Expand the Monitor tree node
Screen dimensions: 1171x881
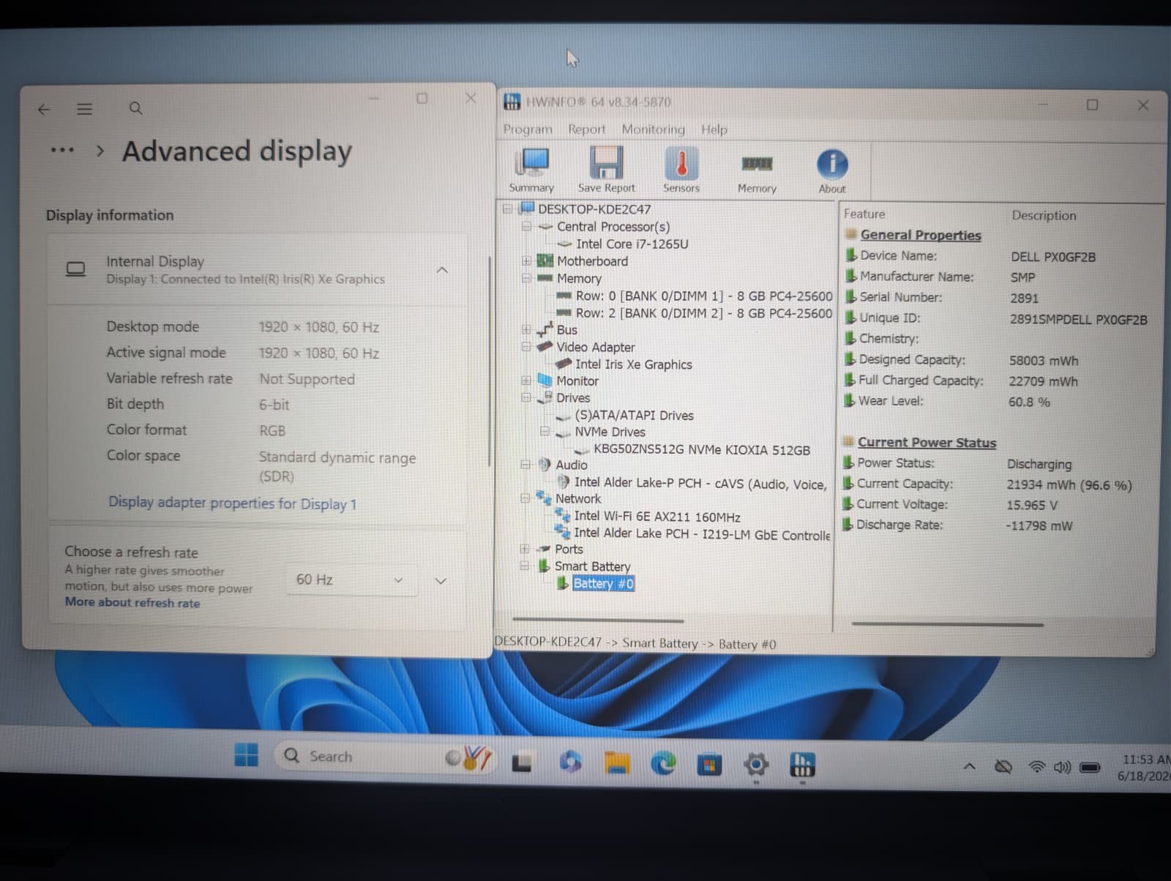pos(526,380)
